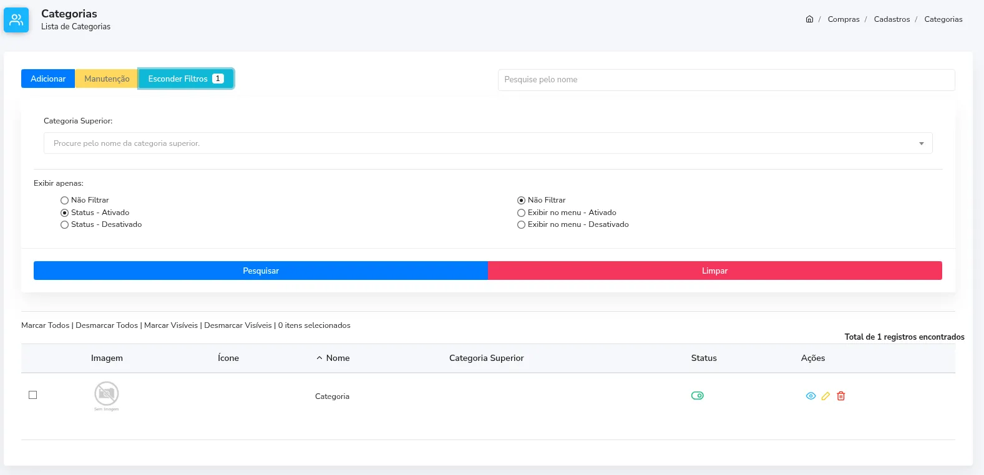Image resolution: width=984 pixels, height=475 pixels.
Task: Go to Compras breadcrumb item
Action: tap(844, 19)
